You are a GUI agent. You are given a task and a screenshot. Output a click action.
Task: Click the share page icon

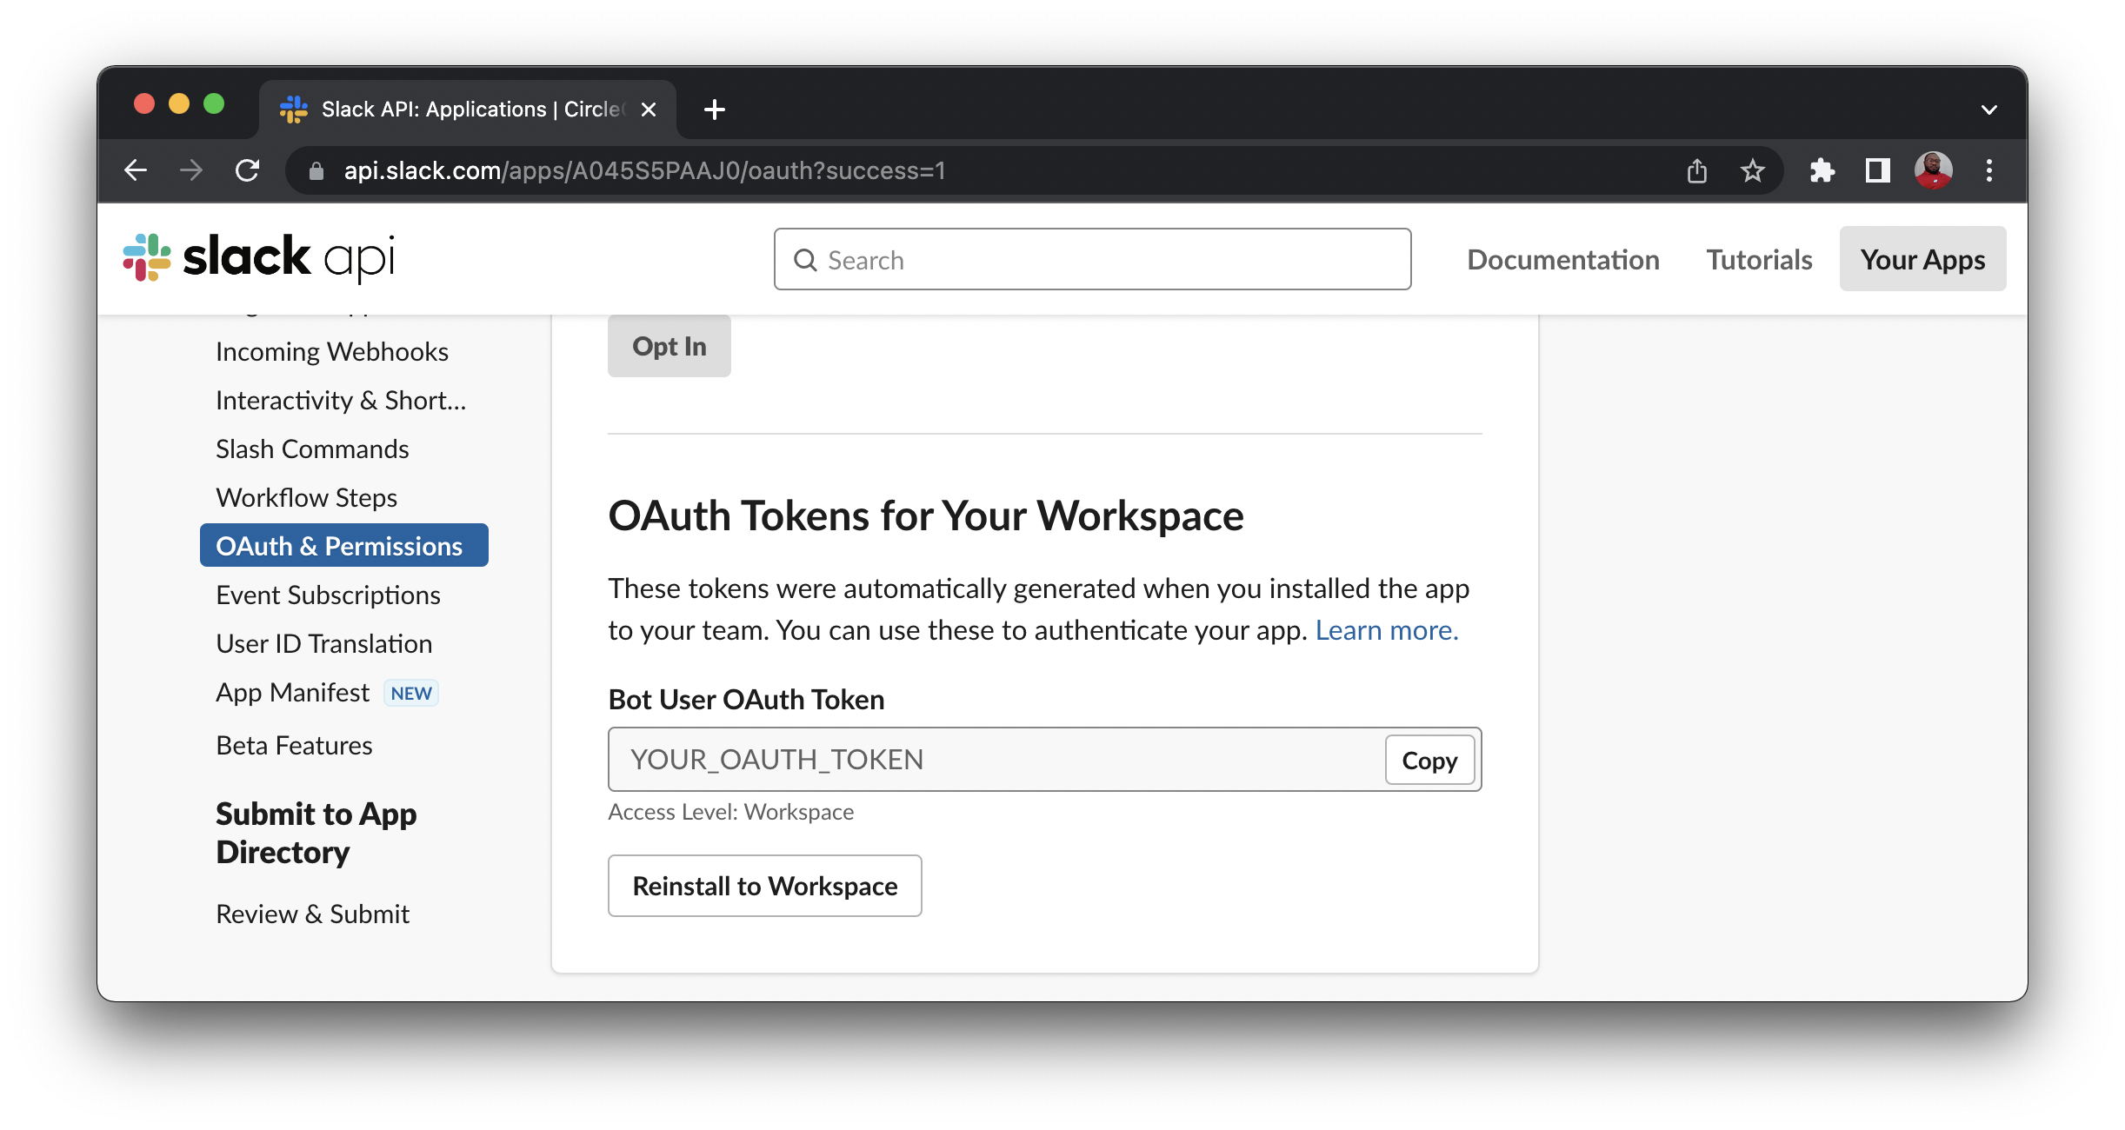pyautogui.click(x=1696, y=170)
